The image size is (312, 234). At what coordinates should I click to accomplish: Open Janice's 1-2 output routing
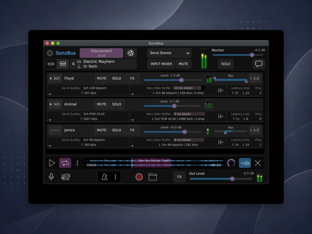tap(255, 130)
